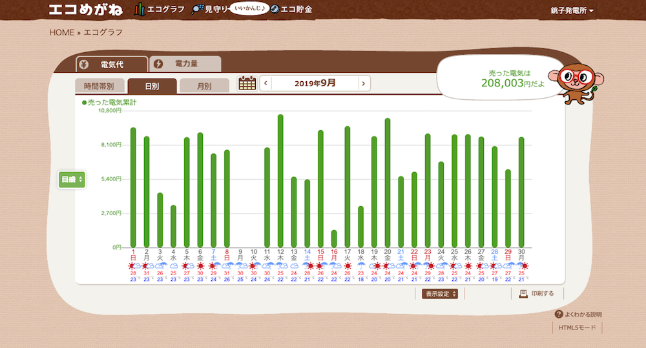The width and height of the screenshot is (646, 348).
Task: Open the 表示設定 dropdown
Action: click(439, 294)
